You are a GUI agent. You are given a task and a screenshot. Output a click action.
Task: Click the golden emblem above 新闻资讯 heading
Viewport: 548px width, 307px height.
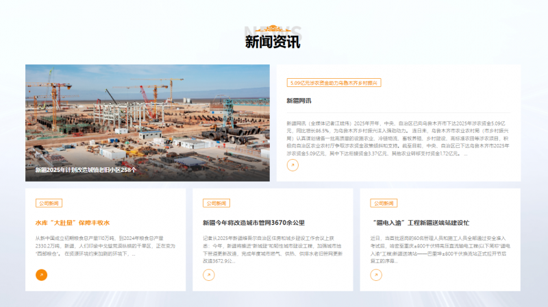pos(273,29)
